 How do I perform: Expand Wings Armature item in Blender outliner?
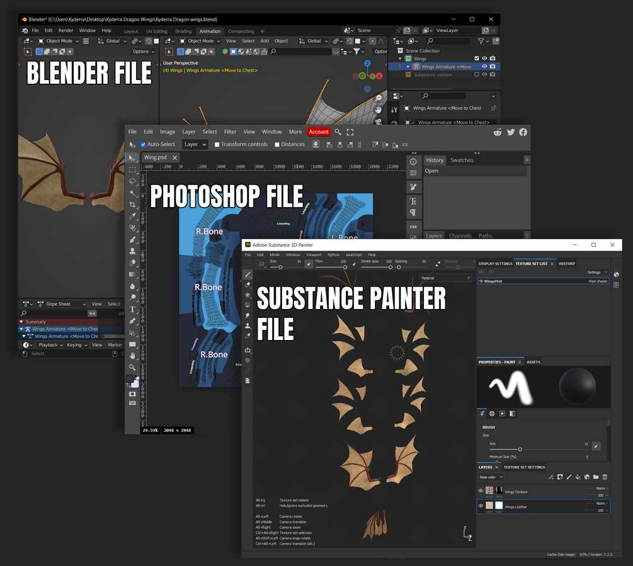pyautogui.click(x=408, y=67)
